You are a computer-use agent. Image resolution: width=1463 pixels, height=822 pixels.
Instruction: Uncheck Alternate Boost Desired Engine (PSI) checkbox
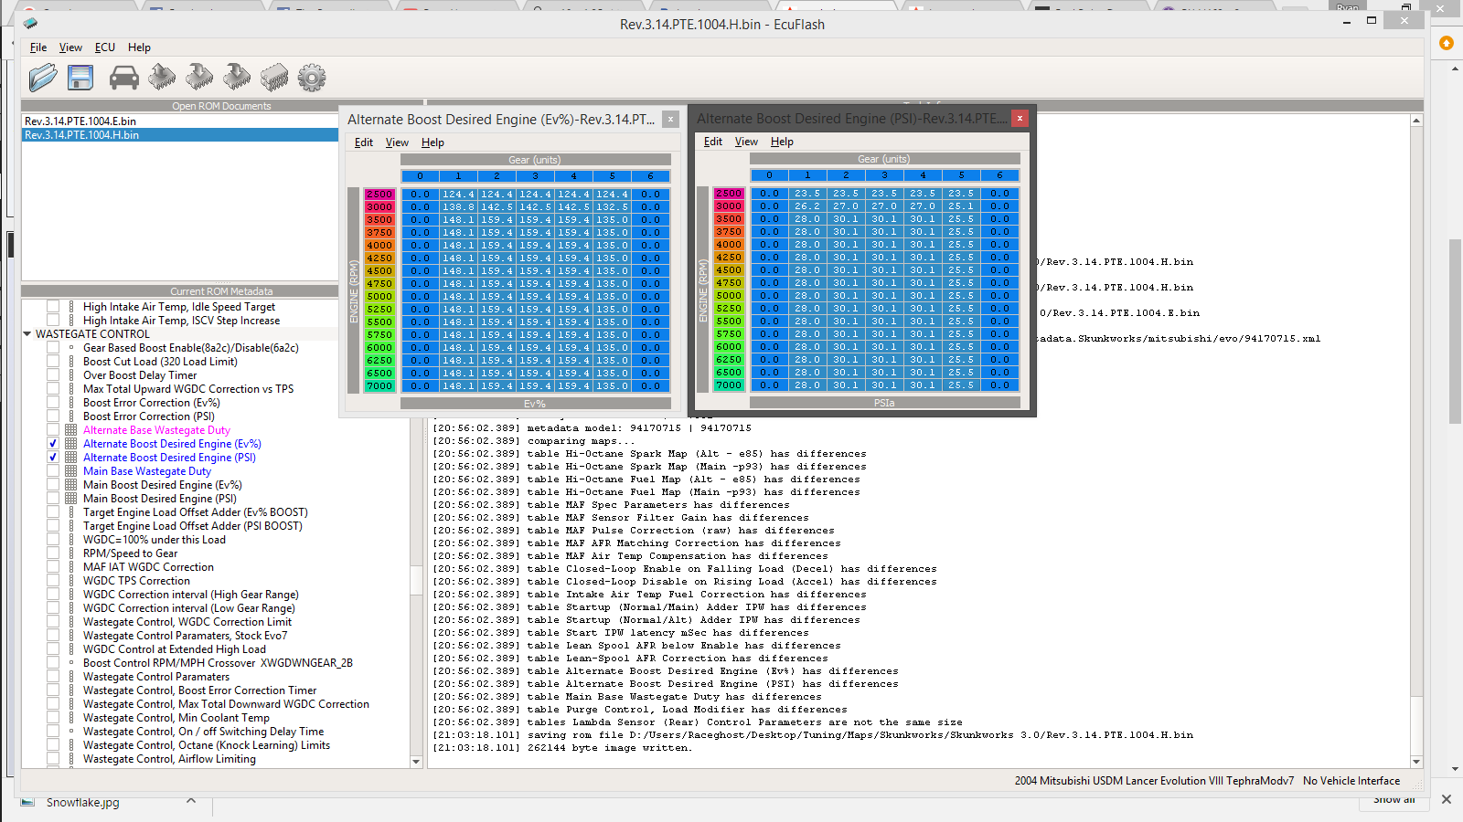tap(53, 458)
